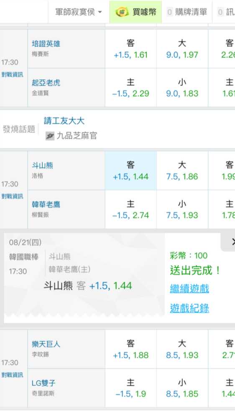This screenshot has height=419, width=235.
Task: Open 對戰資訊 for 樂天巨人 match
Action: 12,375
